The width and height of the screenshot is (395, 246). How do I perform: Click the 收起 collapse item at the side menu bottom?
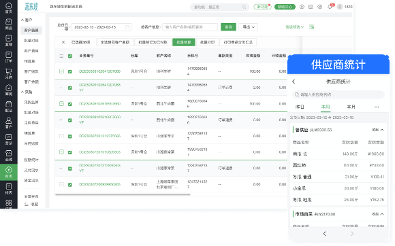(31, 205)
